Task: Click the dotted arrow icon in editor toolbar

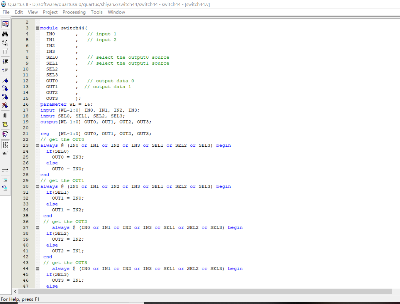Action: pos(5,170)
